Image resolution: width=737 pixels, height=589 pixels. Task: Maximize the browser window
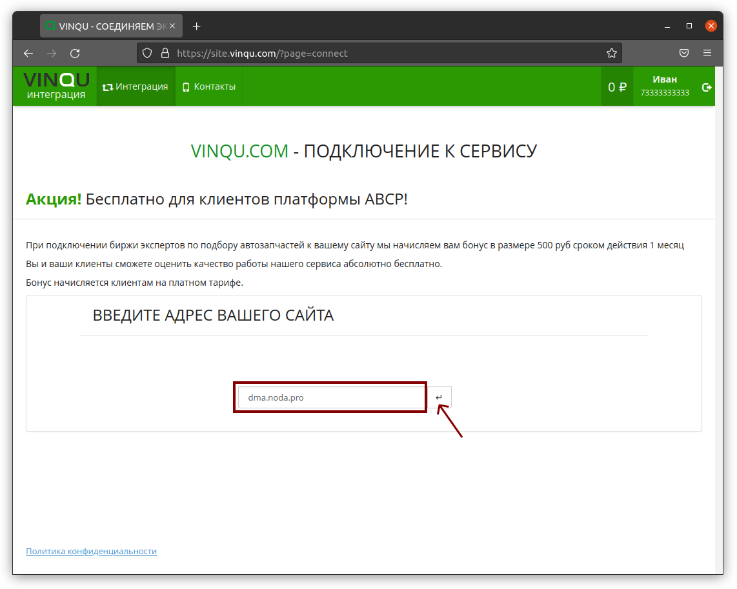click(689, 26)
